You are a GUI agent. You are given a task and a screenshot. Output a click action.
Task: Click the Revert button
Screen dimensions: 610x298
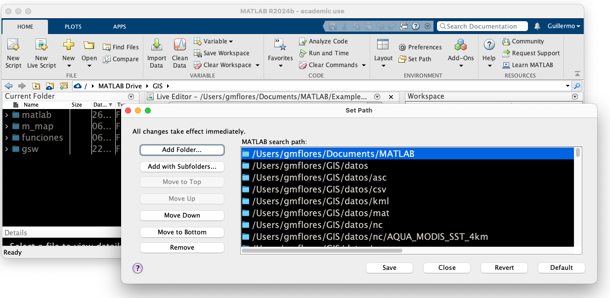tap(504, 267)
